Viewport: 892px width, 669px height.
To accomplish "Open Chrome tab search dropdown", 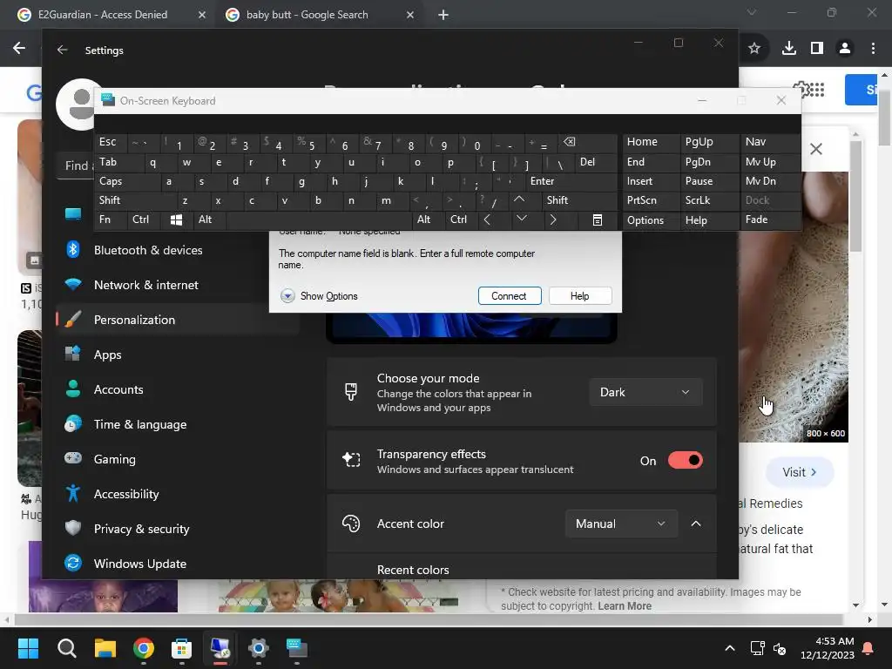I will (x=752, y=12).
